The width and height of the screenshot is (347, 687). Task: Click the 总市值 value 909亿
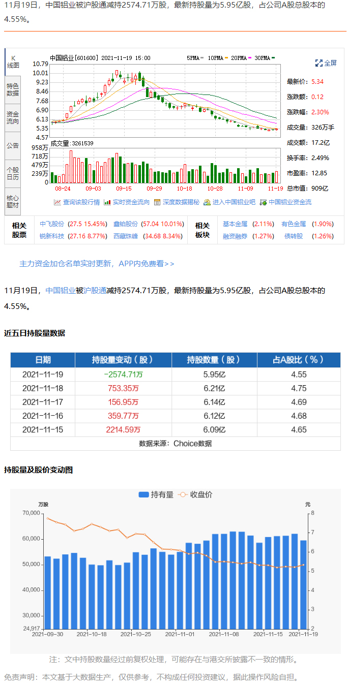[320, 188]
